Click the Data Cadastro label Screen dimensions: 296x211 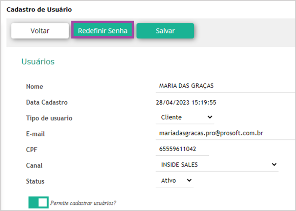pos(47,102)
